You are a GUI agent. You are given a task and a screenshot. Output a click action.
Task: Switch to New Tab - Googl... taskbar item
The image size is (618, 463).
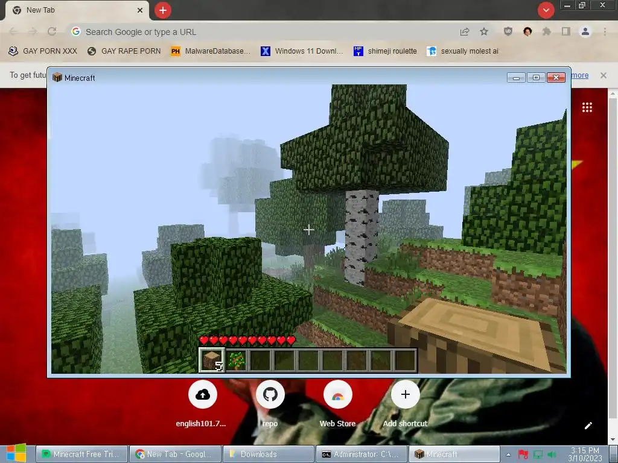pyautogui.click(x=176, y=454)
